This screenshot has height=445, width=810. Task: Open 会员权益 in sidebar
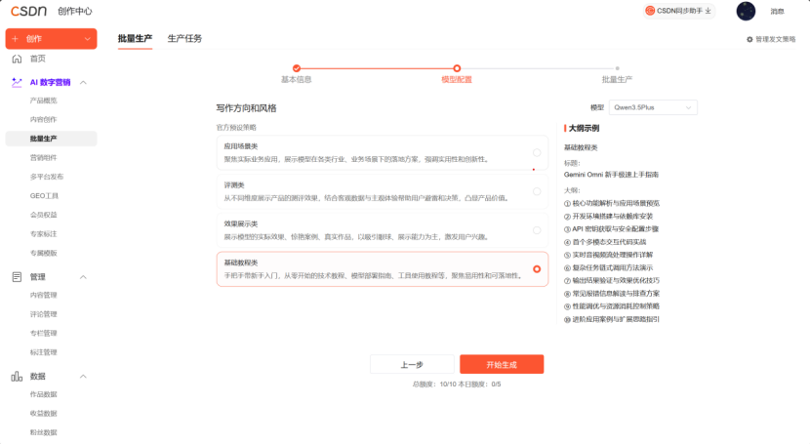(x=43, y=215)
